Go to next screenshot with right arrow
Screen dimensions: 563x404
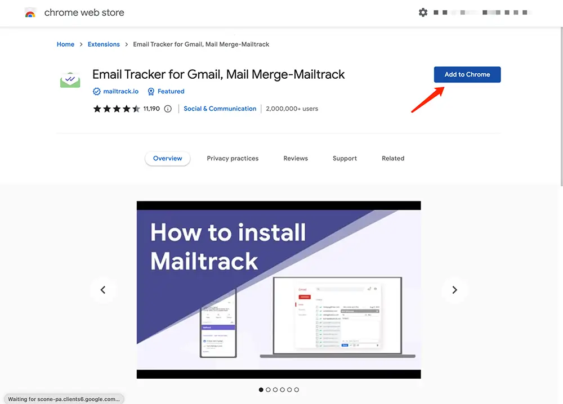(x=454, y=290)
